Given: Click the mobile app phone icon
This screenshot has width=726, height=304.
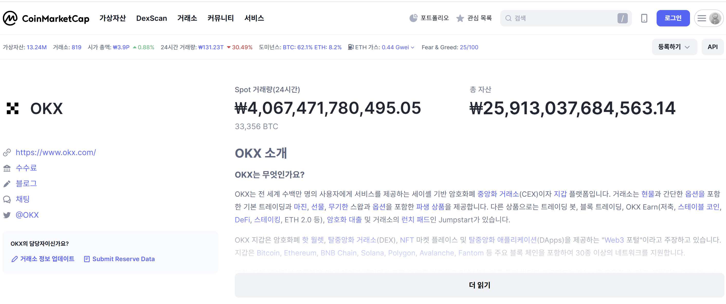Looking at the screenshot, I should coord(644,18).
